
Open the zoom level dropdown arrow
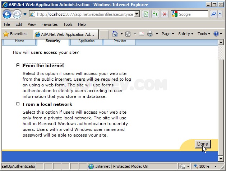(x=215, y=167)
